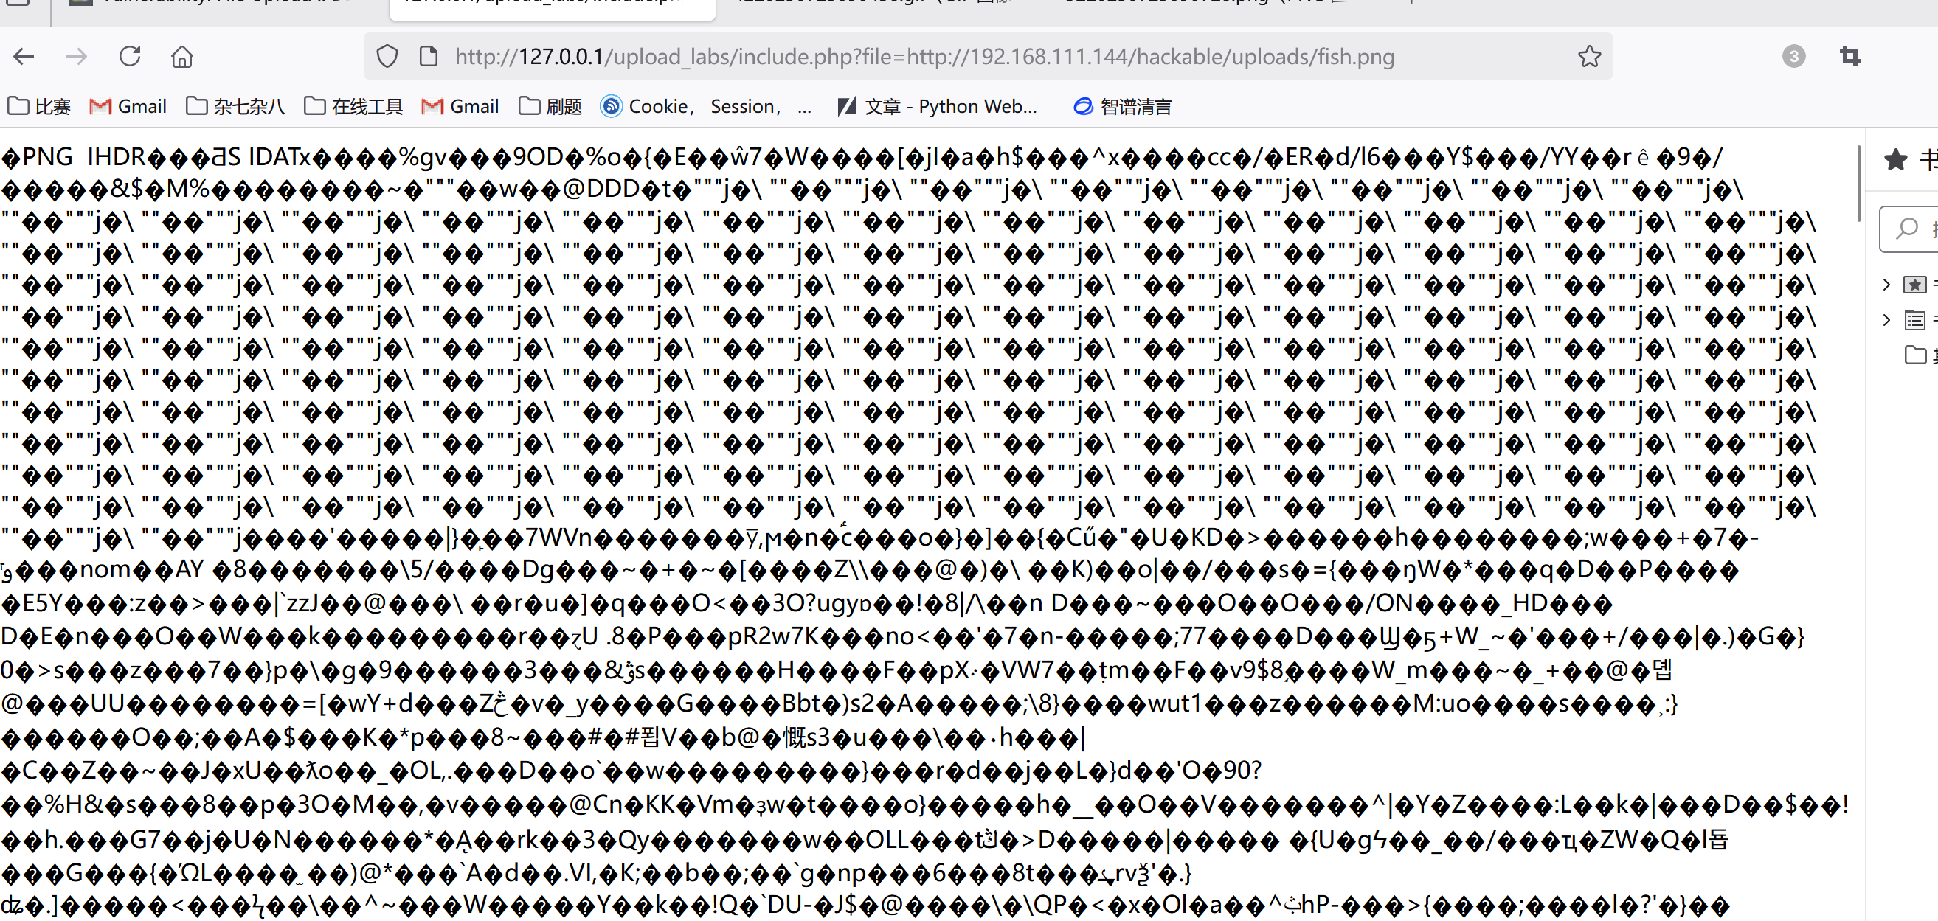Activate the screenshot crop tool icon
Viewport: 1938px width, 921px height.
click(x=1850, y=56)
